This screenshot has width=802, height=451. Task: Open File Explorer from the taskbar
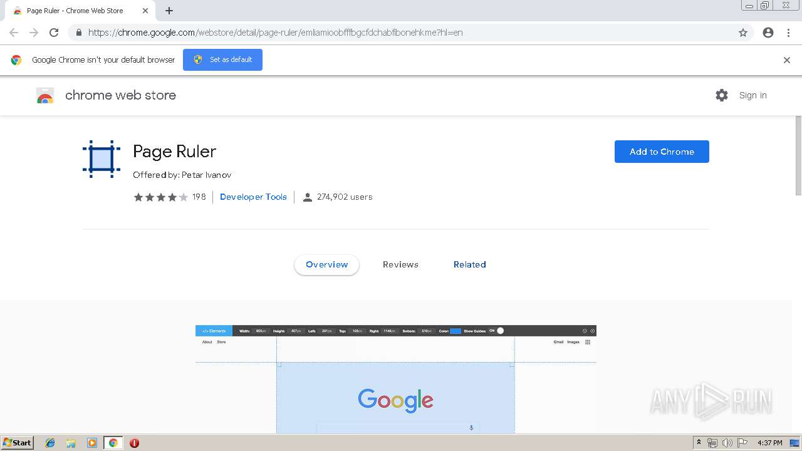(71, 443)
